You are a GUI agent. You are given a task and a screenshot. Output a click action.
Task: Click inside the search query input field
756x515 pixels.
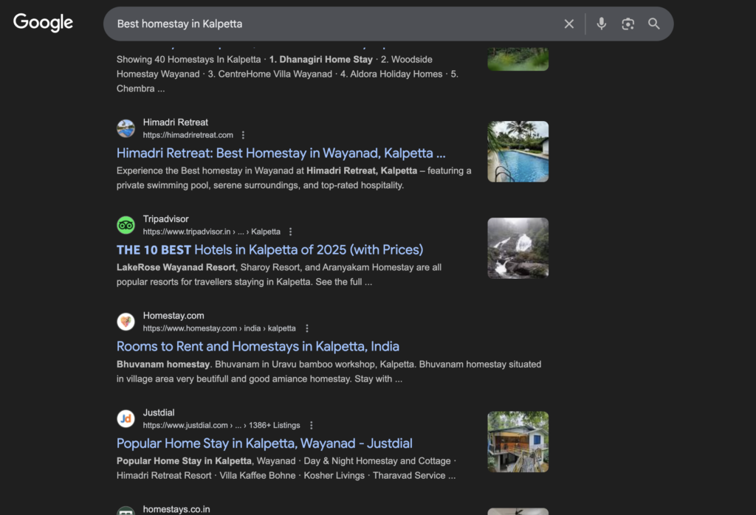[x=332, y=24]
